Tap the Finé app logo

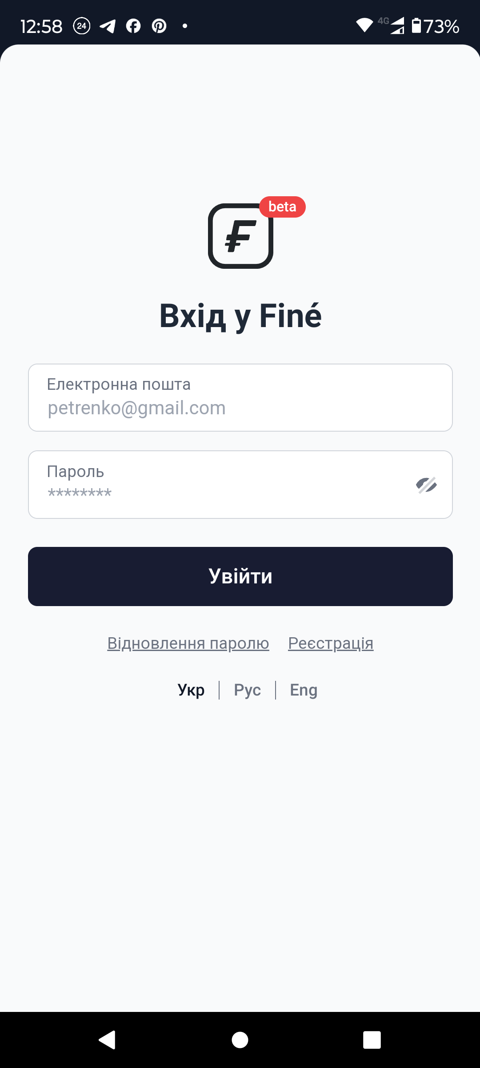pyautogui.click(x=240, y=236)
